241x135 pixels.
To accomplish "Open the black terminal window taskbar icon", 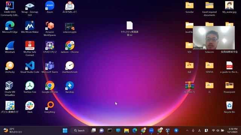I will 110,130.
